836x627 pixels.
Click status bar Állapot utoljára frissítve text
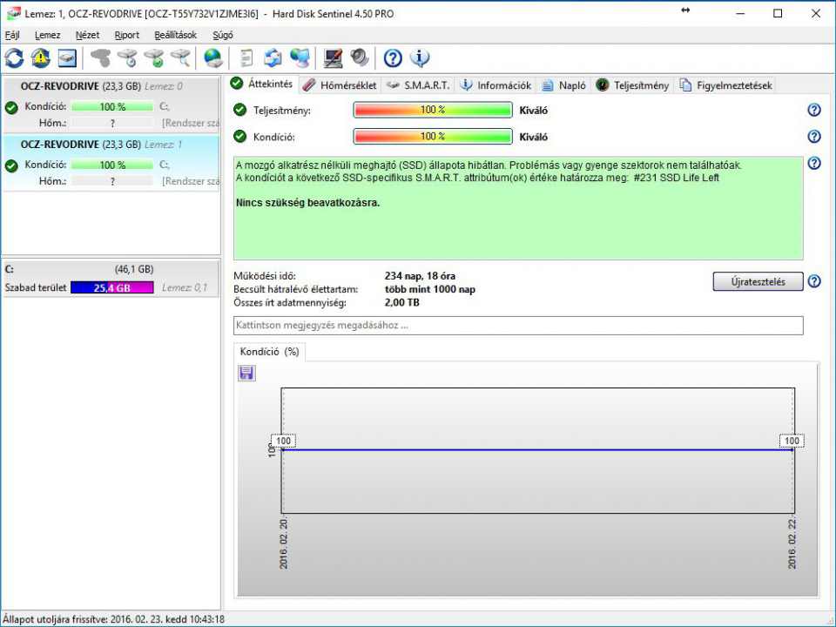[x=113, y=619]
